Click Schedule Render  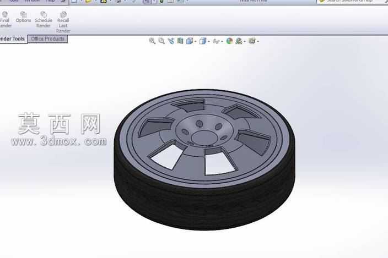pyautogui.click(x=44, y=19)
